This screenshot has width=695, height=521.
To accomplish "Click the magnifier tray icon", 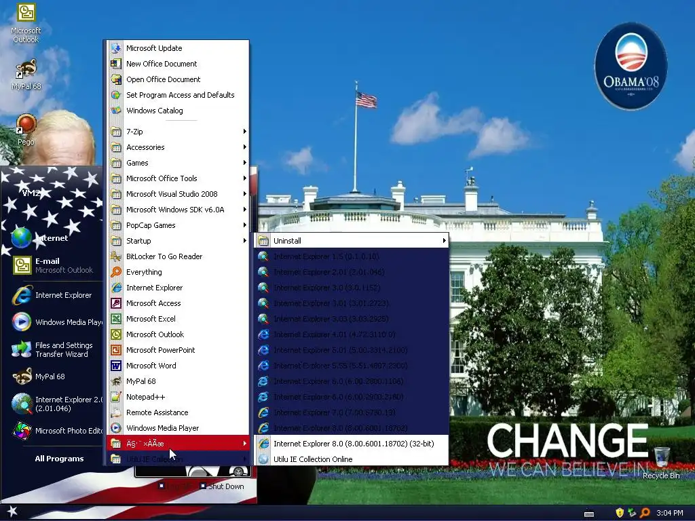I will 645,513.
